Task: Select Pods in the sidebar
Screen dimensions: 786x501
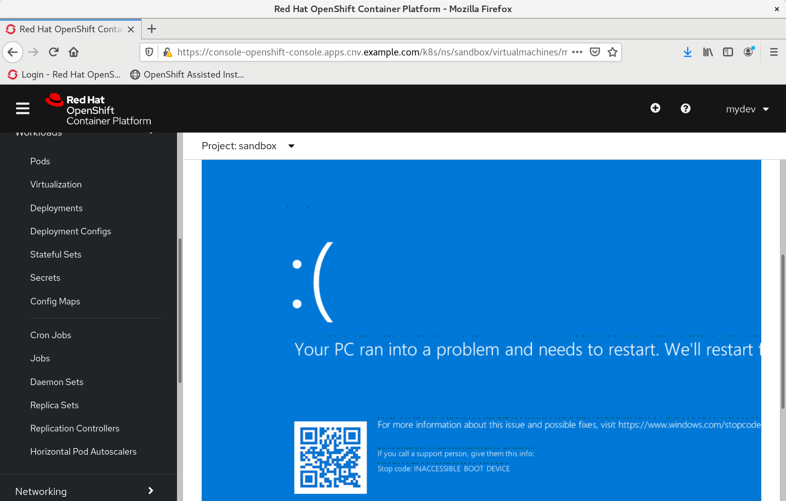Action: click(x=40, y=161)
